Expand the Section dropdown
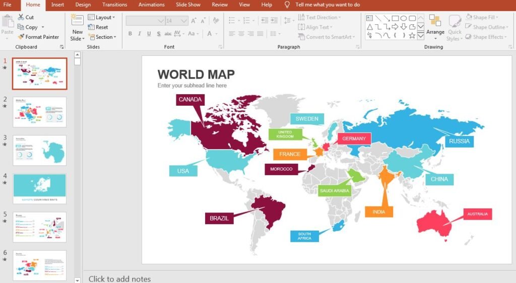The width and height of the screenshot is (516, 283). (102, 37)
